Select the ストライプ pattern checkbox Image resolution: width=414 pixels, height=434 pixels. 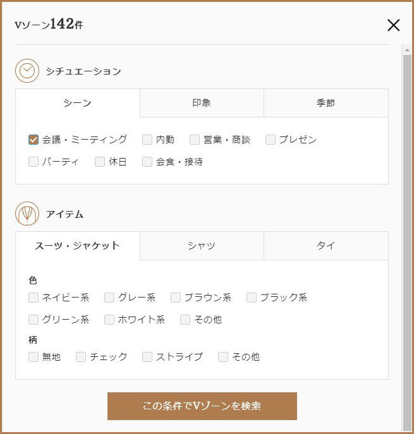(x=147, y=357)
